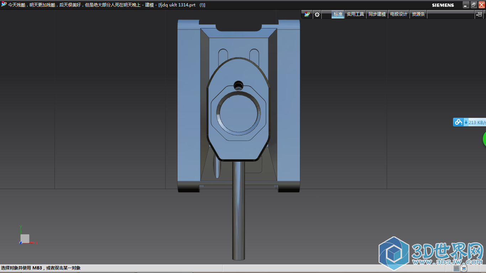Minimize the NX window

pyautogui.click(x=466, y=5)
